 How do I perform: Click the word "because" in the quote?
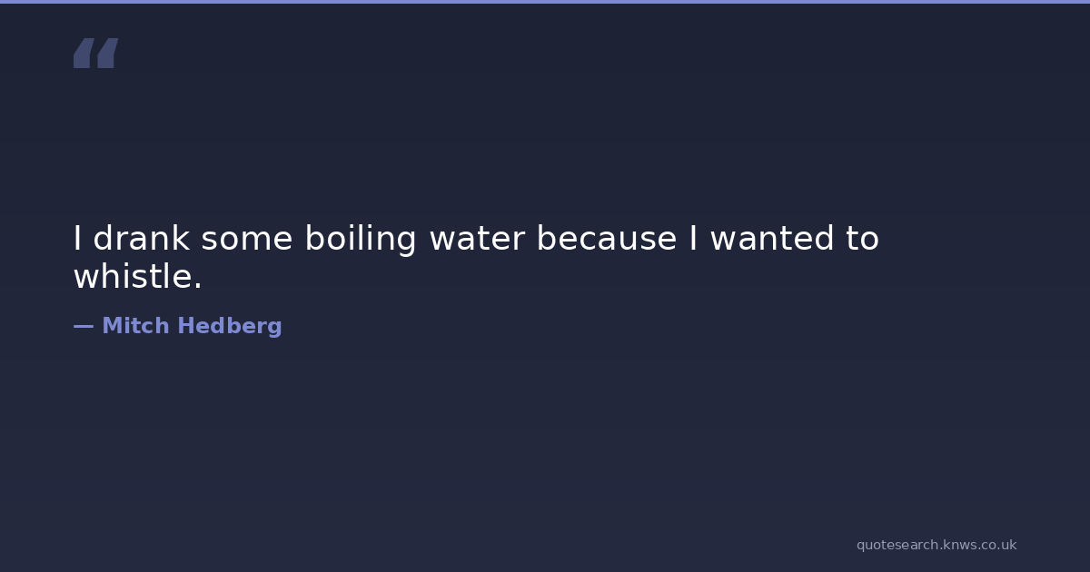(606, 239)
